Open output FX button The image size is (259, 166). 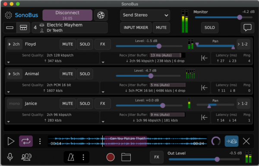point(157,157)
